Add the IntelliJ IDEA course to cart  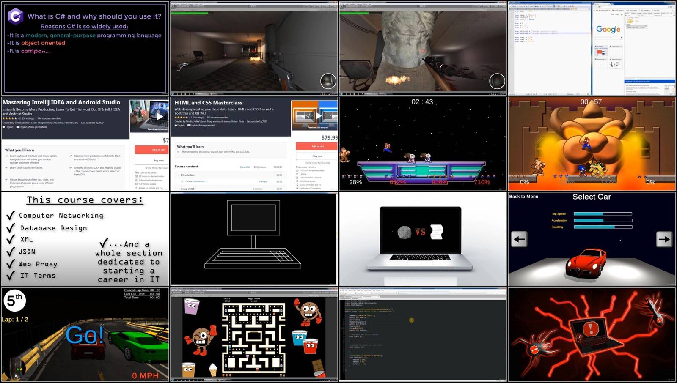pyautogui.click(x=152, y=150)
